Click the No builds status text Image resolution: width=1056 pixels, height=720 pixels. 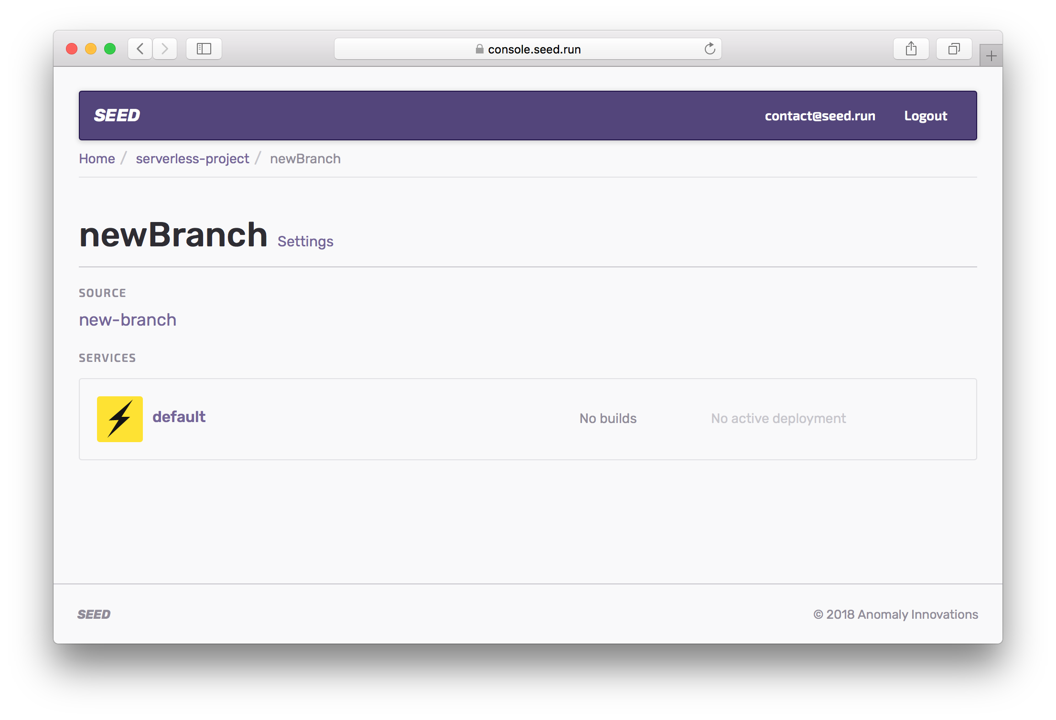pyautogui.click(x=608, y=419)
